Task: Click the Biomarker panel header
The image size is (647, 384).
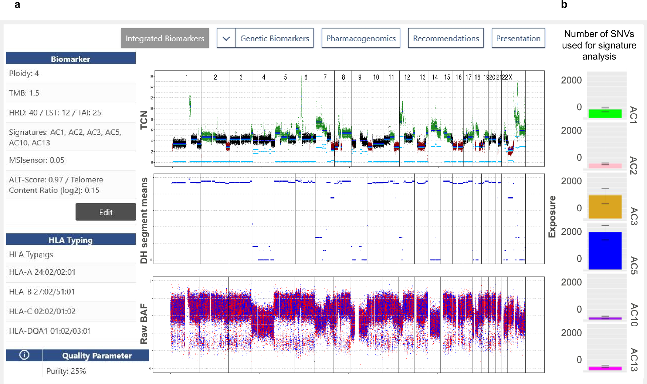Action: click(x=71, y=58)
